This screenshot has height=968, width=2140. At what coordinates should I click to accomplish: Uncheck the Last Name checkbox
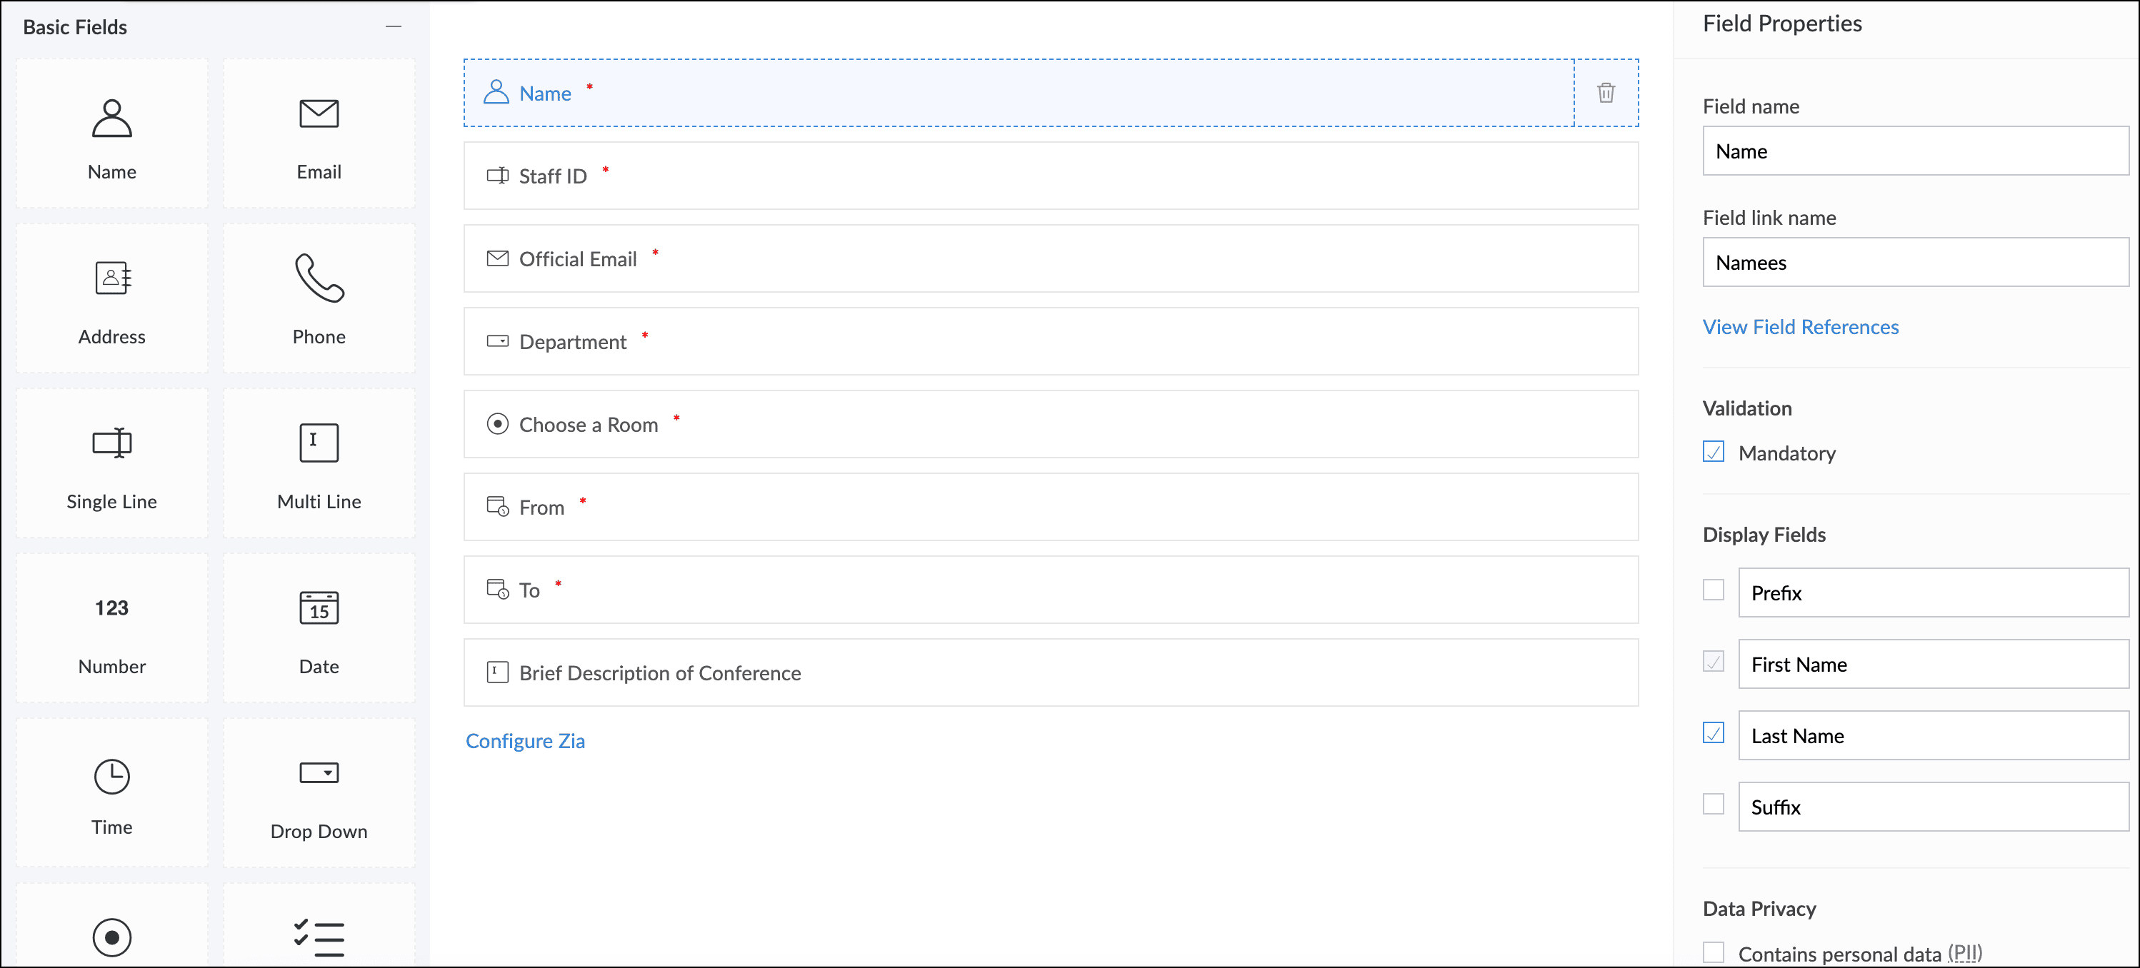[1713, 733]
